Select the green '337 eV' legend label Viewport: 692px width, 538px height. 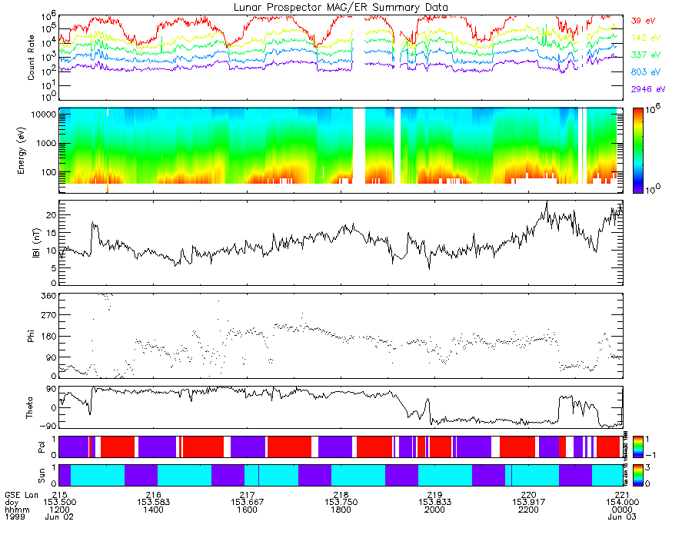click(646, 55)
